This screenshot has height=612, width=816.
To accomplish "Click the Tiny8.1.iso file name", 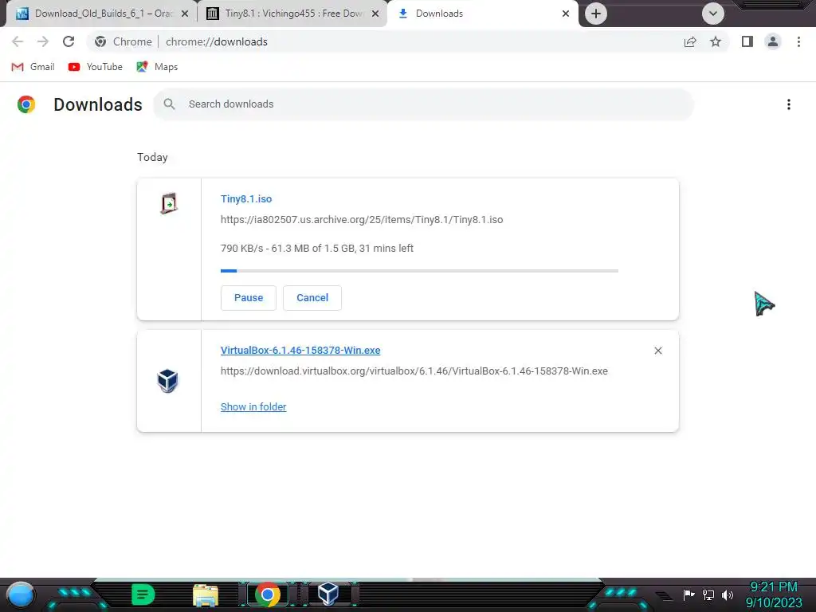I will (246, 198).
